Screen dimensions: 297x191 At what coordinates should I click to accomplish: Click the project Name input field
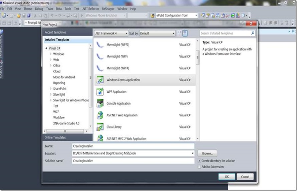coord(133,146)
